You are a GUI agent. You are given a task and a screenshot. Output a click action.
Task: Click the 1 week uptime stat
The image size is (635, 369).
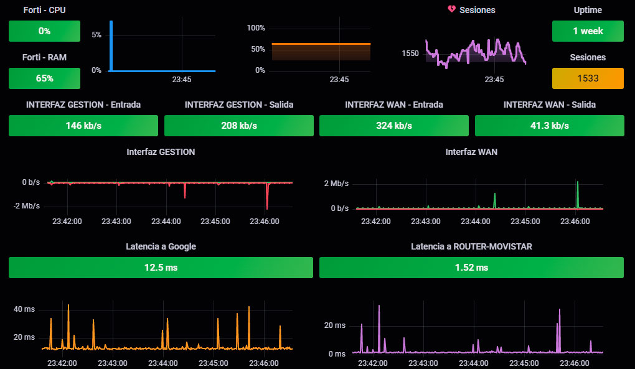pos(588,31)
